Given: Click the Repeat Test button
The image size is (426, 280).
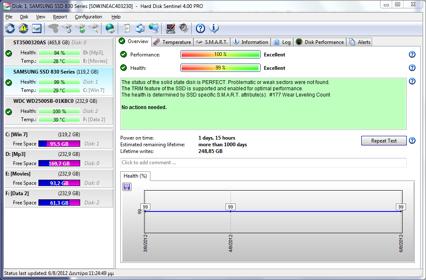Looking at the screenshot, I should click(x=384, y=140).
